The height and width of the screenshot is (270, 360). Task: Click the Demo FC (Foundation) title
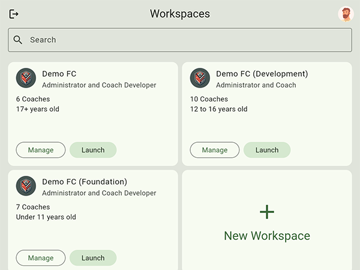click(85, 182)
